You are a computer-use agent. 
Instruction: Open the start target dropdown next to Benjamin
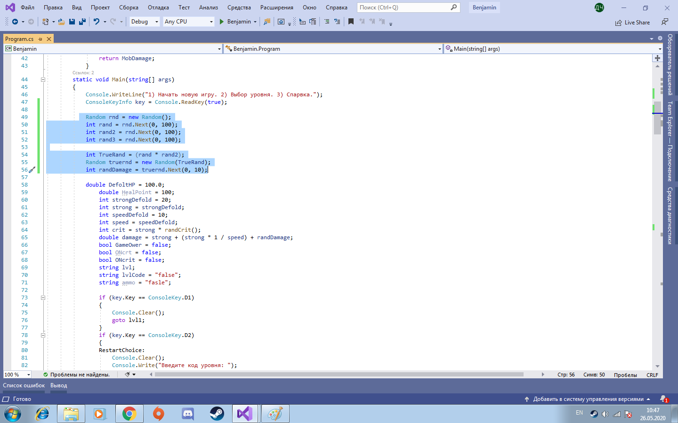click(255, 22)
